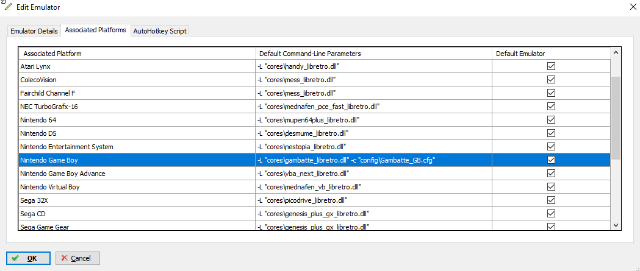
Task: Select Nintendo Entertainment System platform cell
Action: point(137,147)
